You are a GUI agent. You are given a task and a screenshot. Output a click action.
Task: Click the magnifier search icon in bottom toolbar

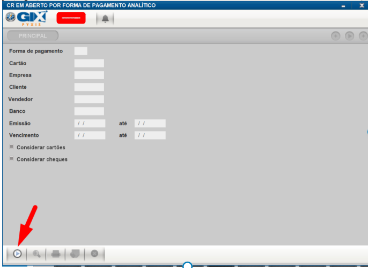pos(36,254)
